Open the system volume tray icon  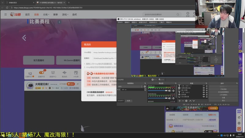point(224,135)
